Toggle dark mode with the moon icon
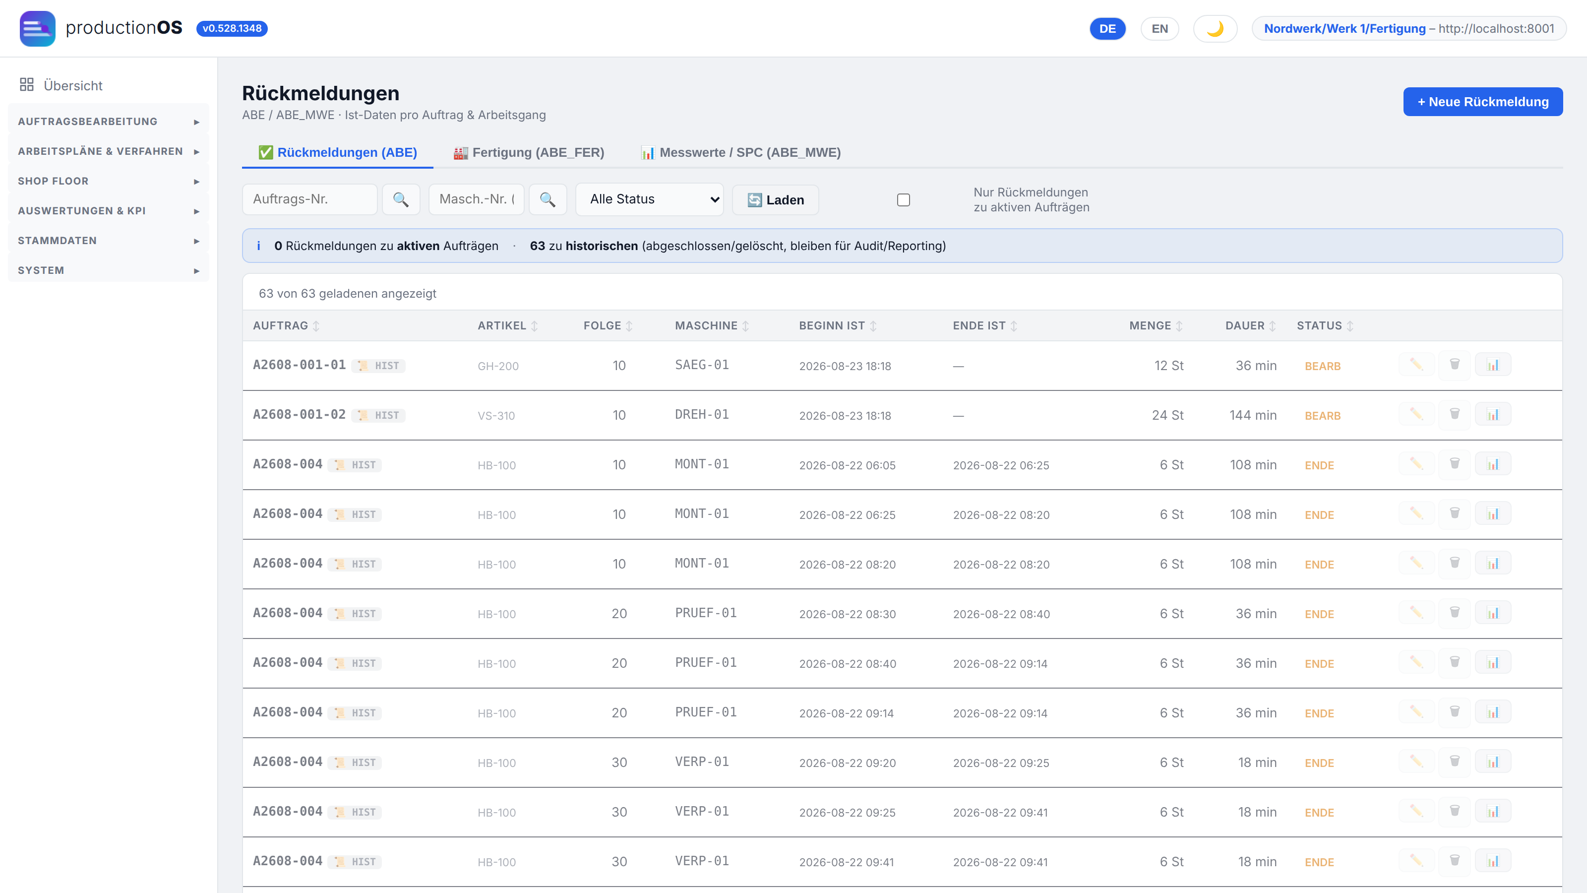The width and height of the screenshot is (1587, 893). coord(1215,28)
